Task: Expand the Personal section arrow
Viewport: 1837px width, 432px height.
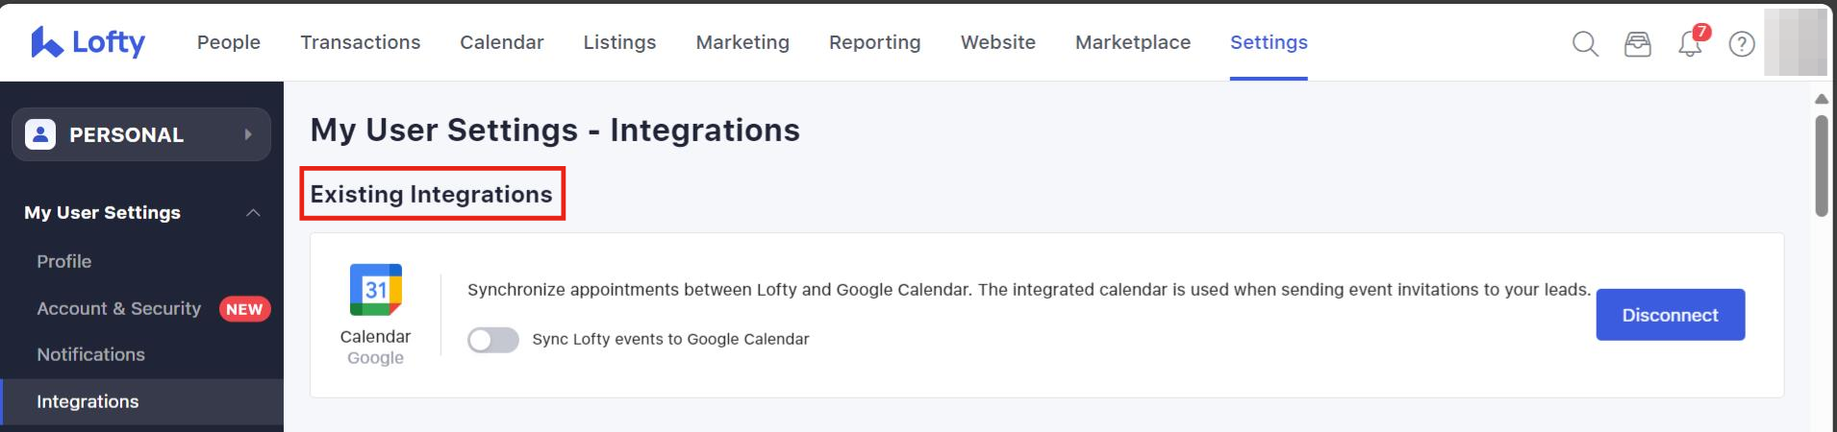Action: click(248, 134)
